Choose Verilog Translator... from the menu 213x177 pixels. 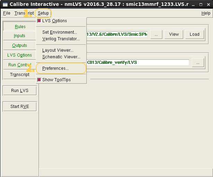coord(61,39)
